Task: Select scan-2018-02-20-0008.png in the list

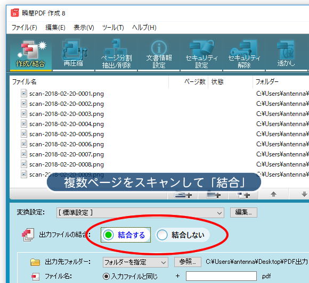Action: point(67,164)
